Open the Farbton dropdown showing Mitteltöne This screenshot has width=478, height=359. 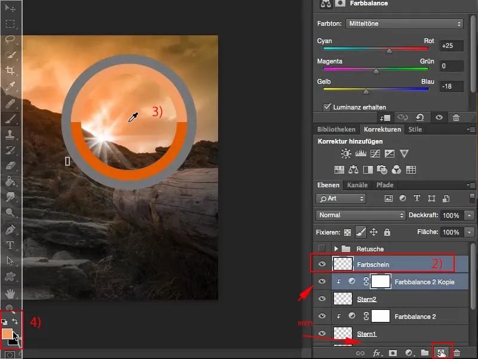pyautogui.click(x=404, y=24)
